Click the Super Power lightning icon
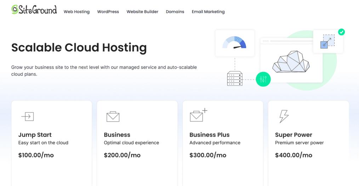The width and height of the screenshot is (359, 186). click(284, 116)
